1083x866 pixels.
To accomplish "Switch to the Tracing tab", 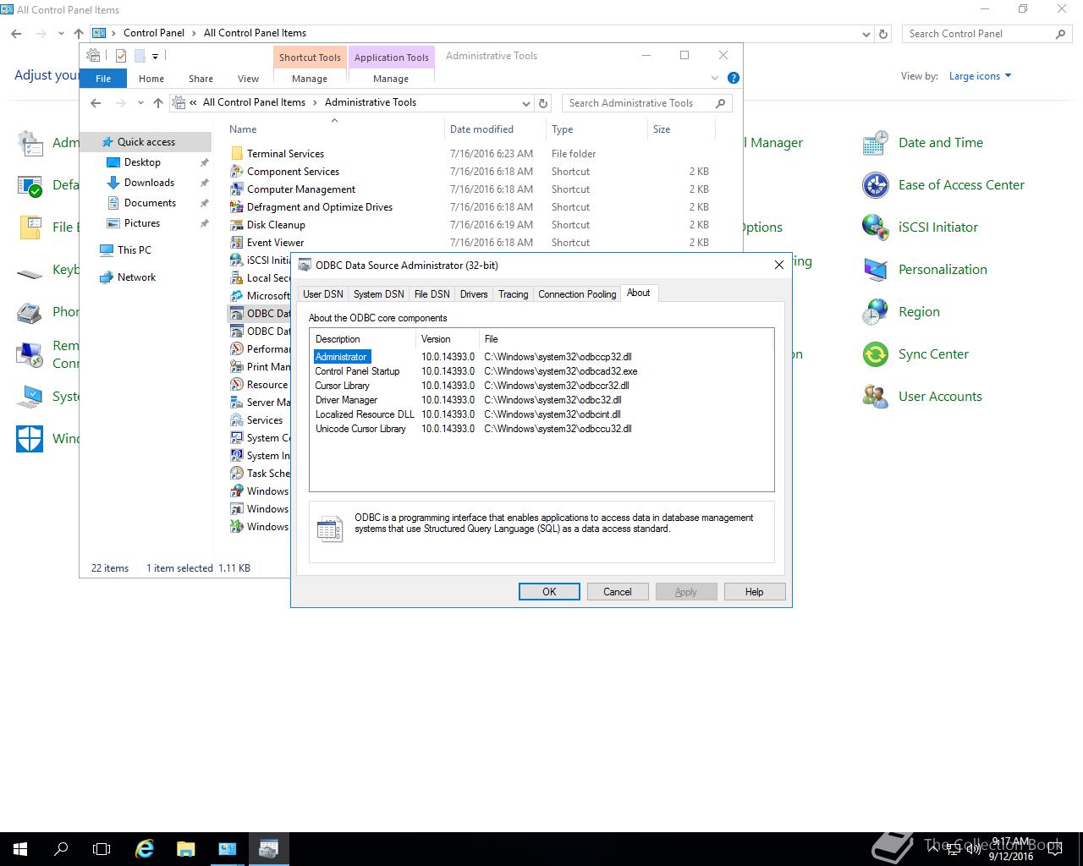I will (513, 294).
